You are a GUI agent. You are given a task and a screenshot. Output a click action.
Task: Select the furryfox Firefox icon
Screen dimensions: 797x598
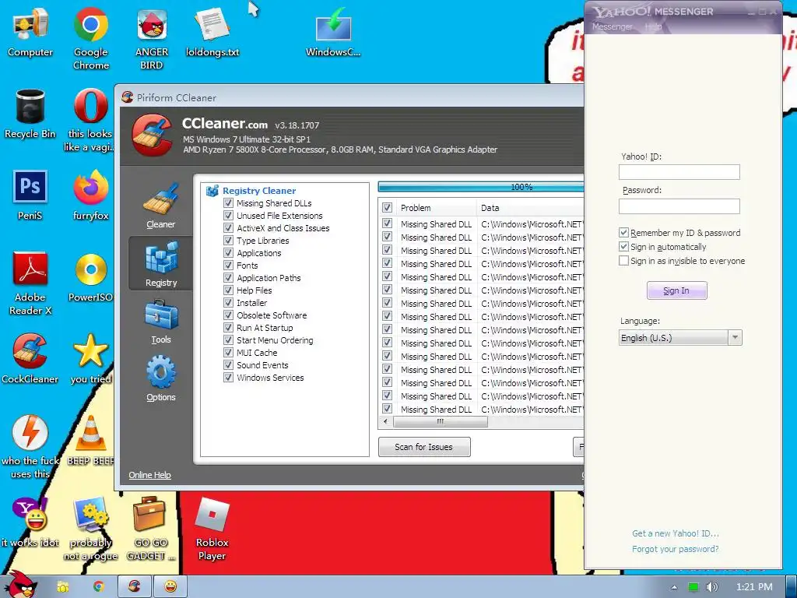click(91, 195)
